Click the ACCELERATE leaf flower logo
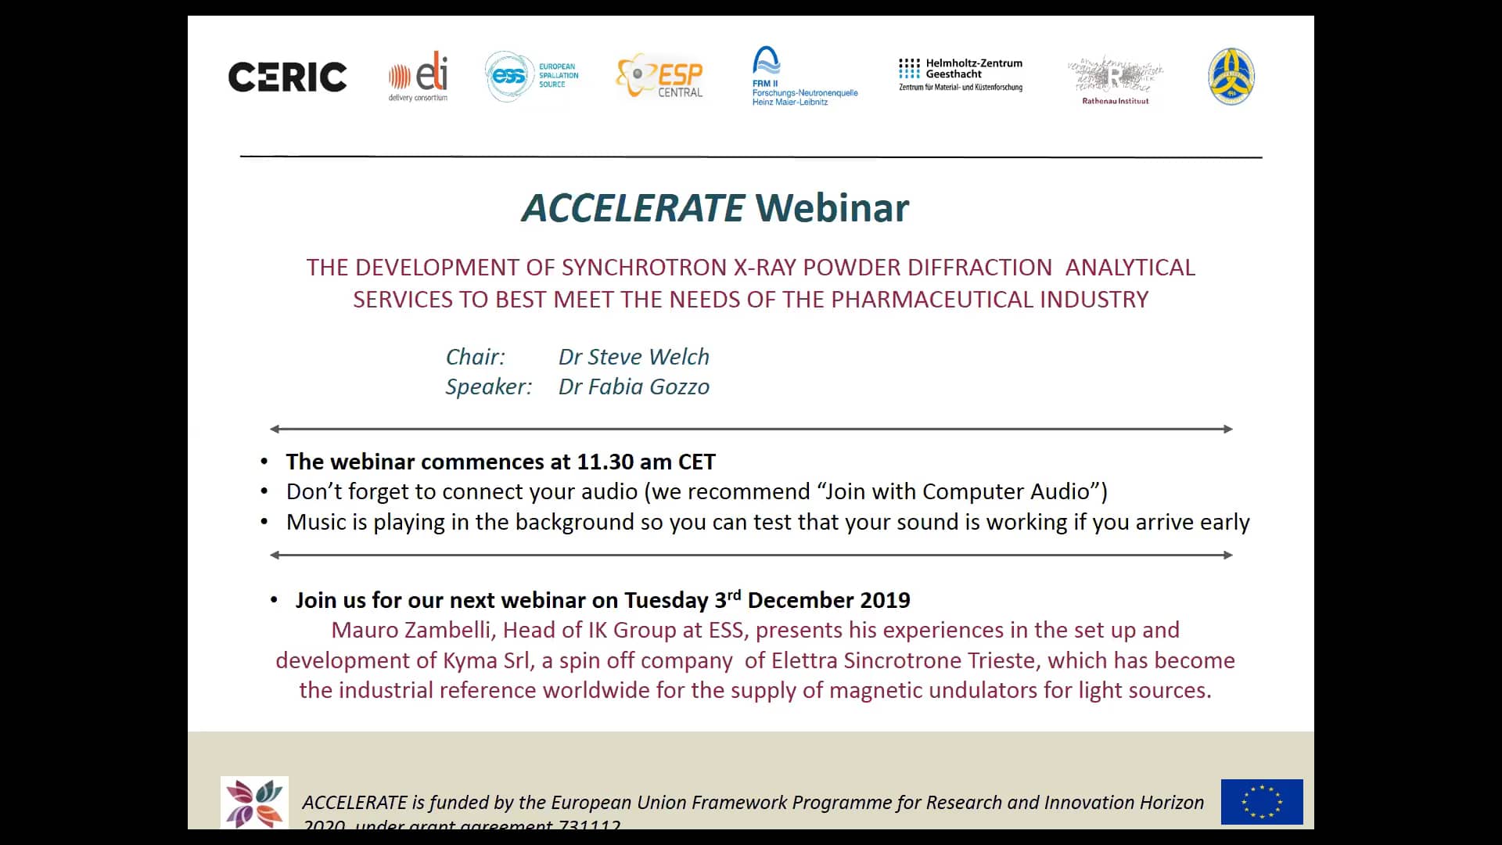Image resolution: width=1502 pixels, height=845 pixels. coord(254,802)
